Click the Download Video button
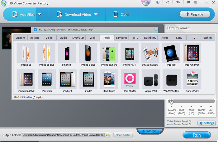 click(x=74, y=14)
